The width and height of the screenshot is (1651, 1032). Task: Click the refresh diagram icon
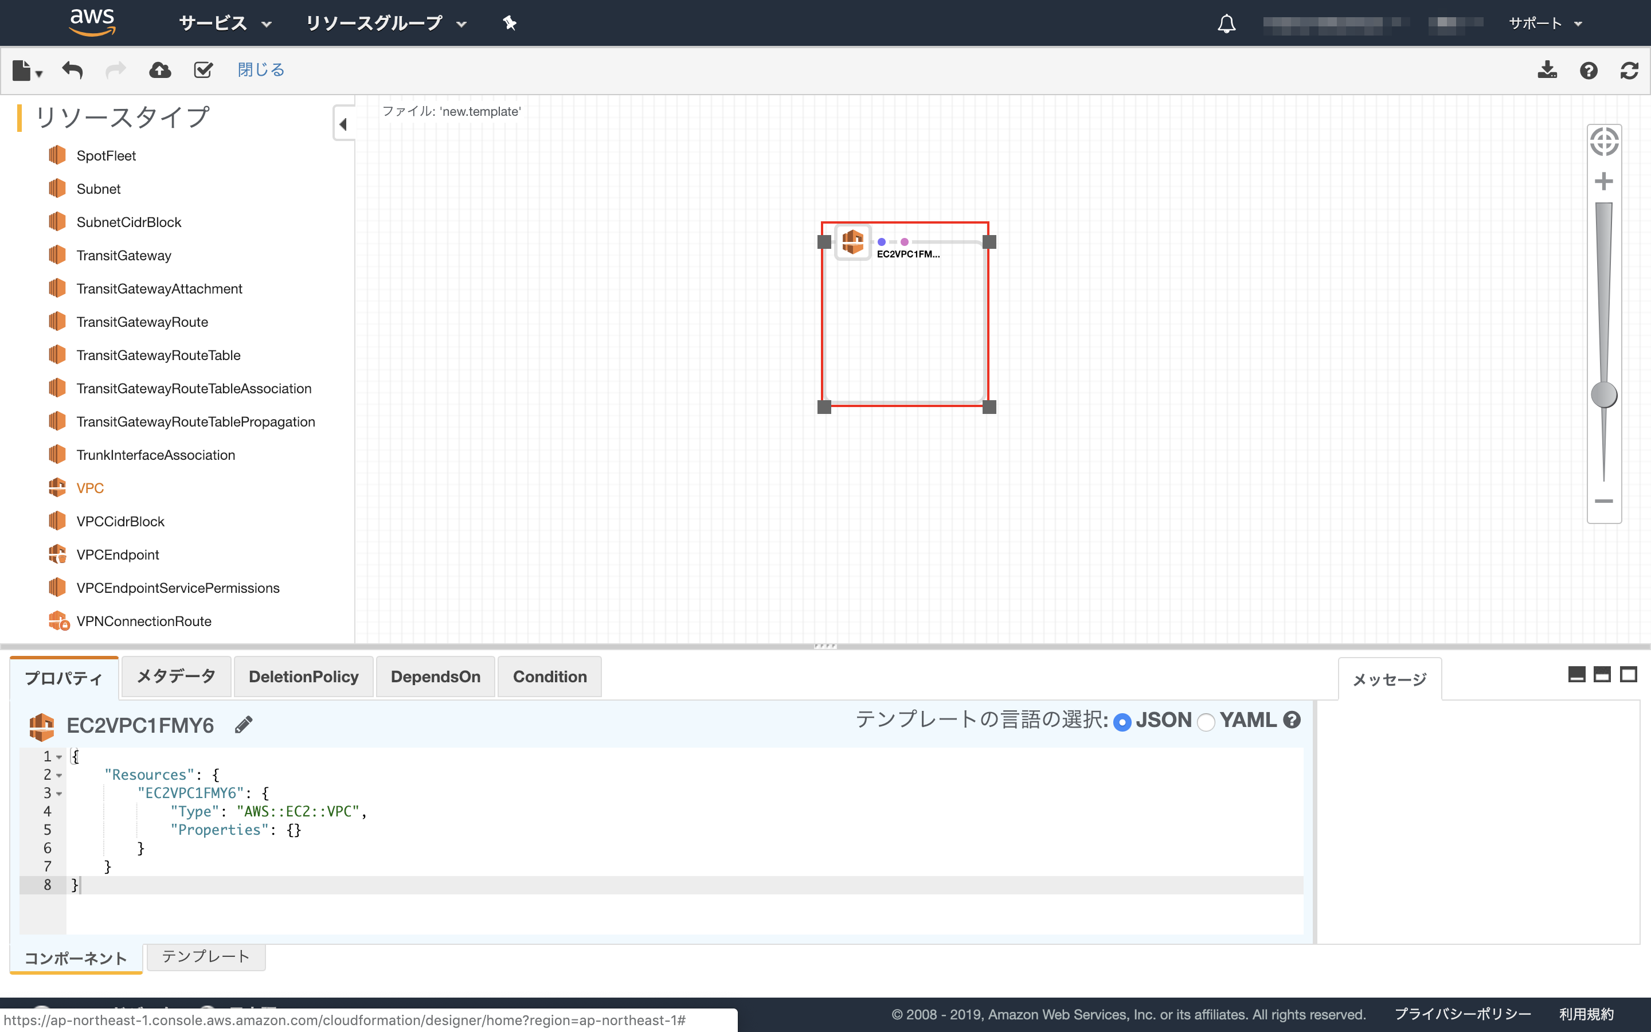(x=1629, y=71)
